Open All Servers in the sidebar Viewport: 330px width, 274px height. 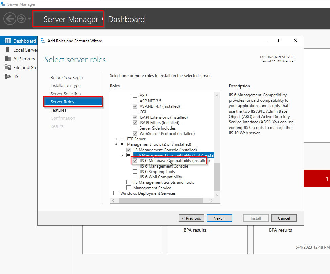[x=24, y=59]
